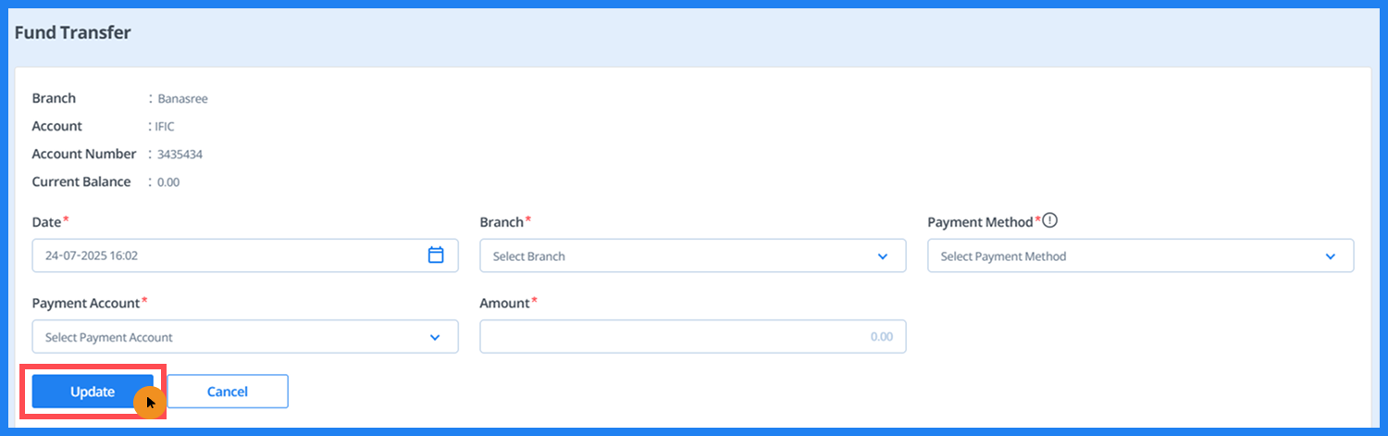Focus the Date field showing 24-07-2025 16:02
Screen dimensions: 1388x436
[x=222, y=256]
